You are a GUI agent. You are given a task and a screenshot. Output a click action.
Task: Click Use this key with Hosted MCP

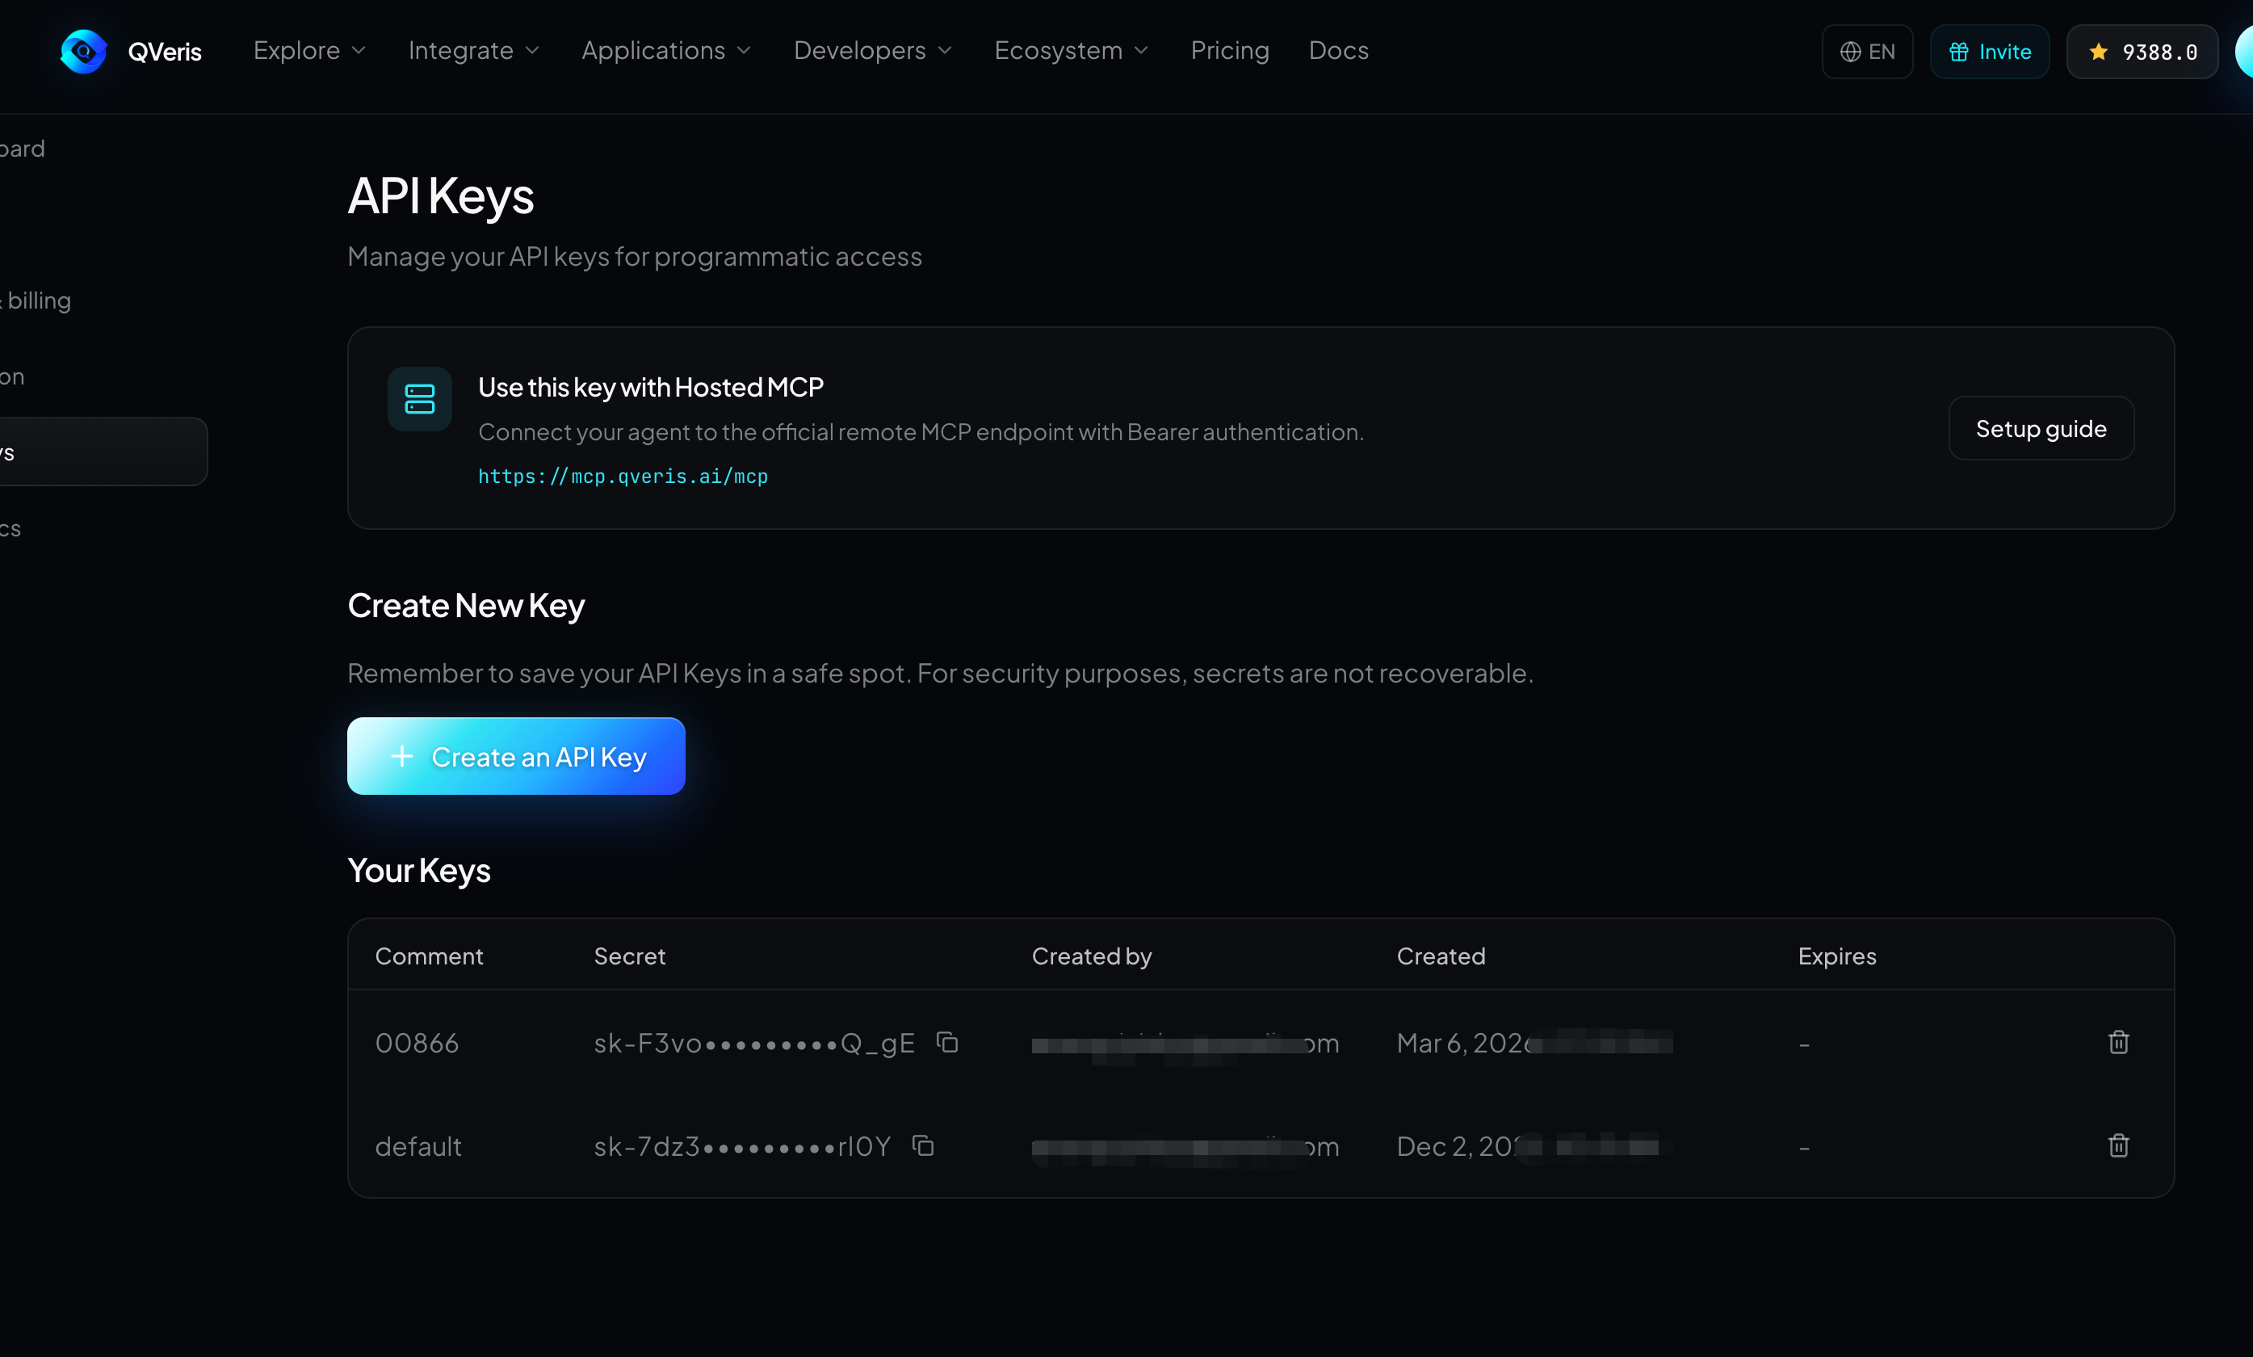(651, 387)
